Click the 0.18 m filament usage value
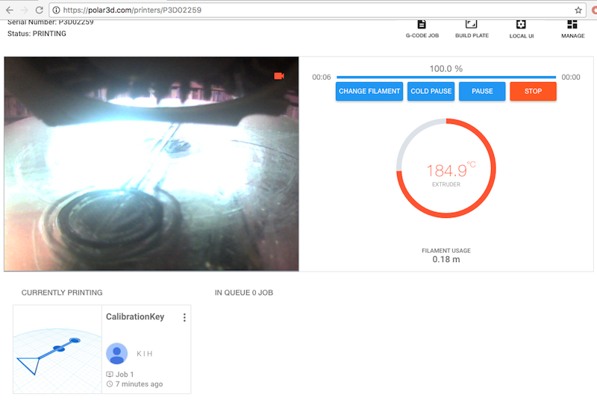The height and width of the screenshot is (403, 597). (x=446, y=260)
